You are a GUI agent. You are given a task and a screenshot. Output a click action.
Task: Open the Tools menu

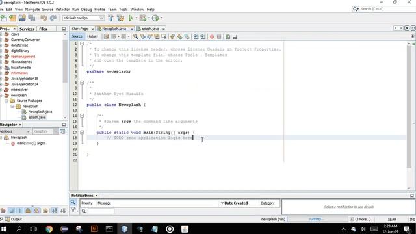123,9
